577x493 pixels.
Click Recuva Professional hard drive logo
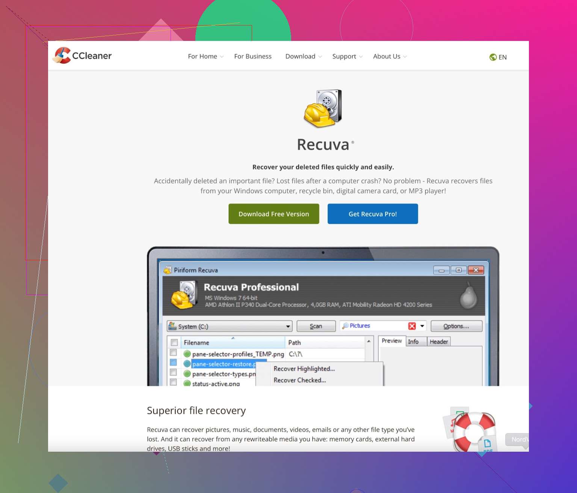(x=184, y=295)
